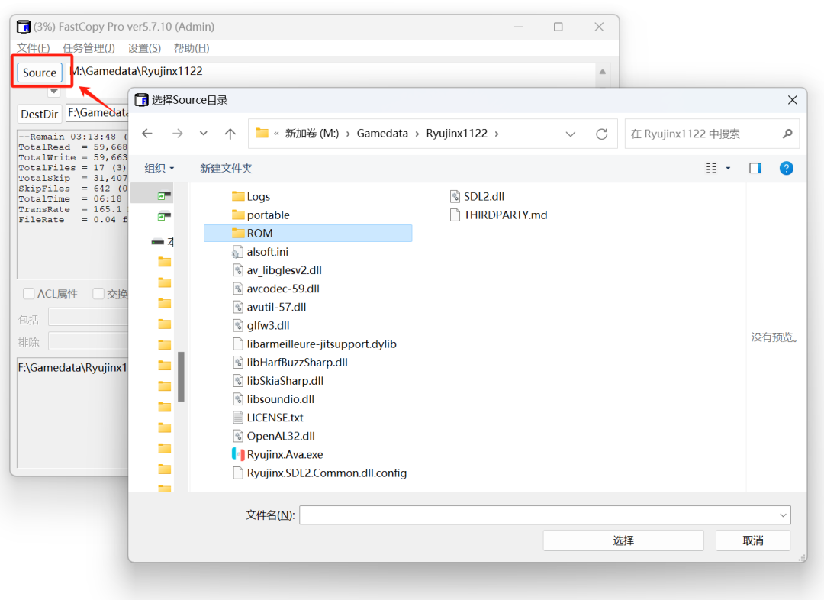Image resolution: width=824 pixels, height=600 pixels.
Task: Expand the 文件名 combo box arrow
Action: click(x=783, y=515)
